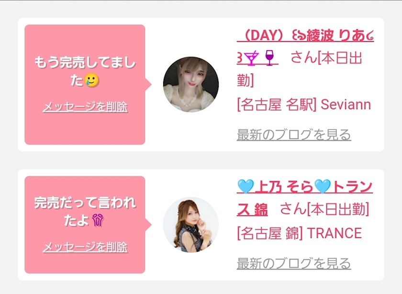This screenshot has height=294, width=402.
Task: Click the blonde-haired profile photo of 綾波 りあ
Action: pyautogui.click(x=191, y=84)
